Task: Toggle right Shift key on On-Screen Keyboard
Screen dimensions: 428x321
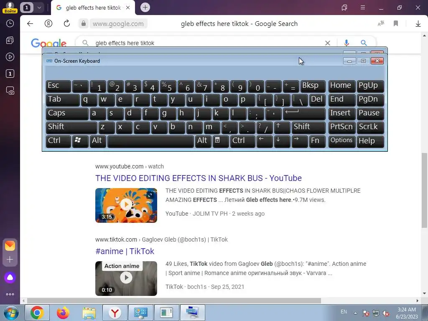Action: tap(308, 127)
